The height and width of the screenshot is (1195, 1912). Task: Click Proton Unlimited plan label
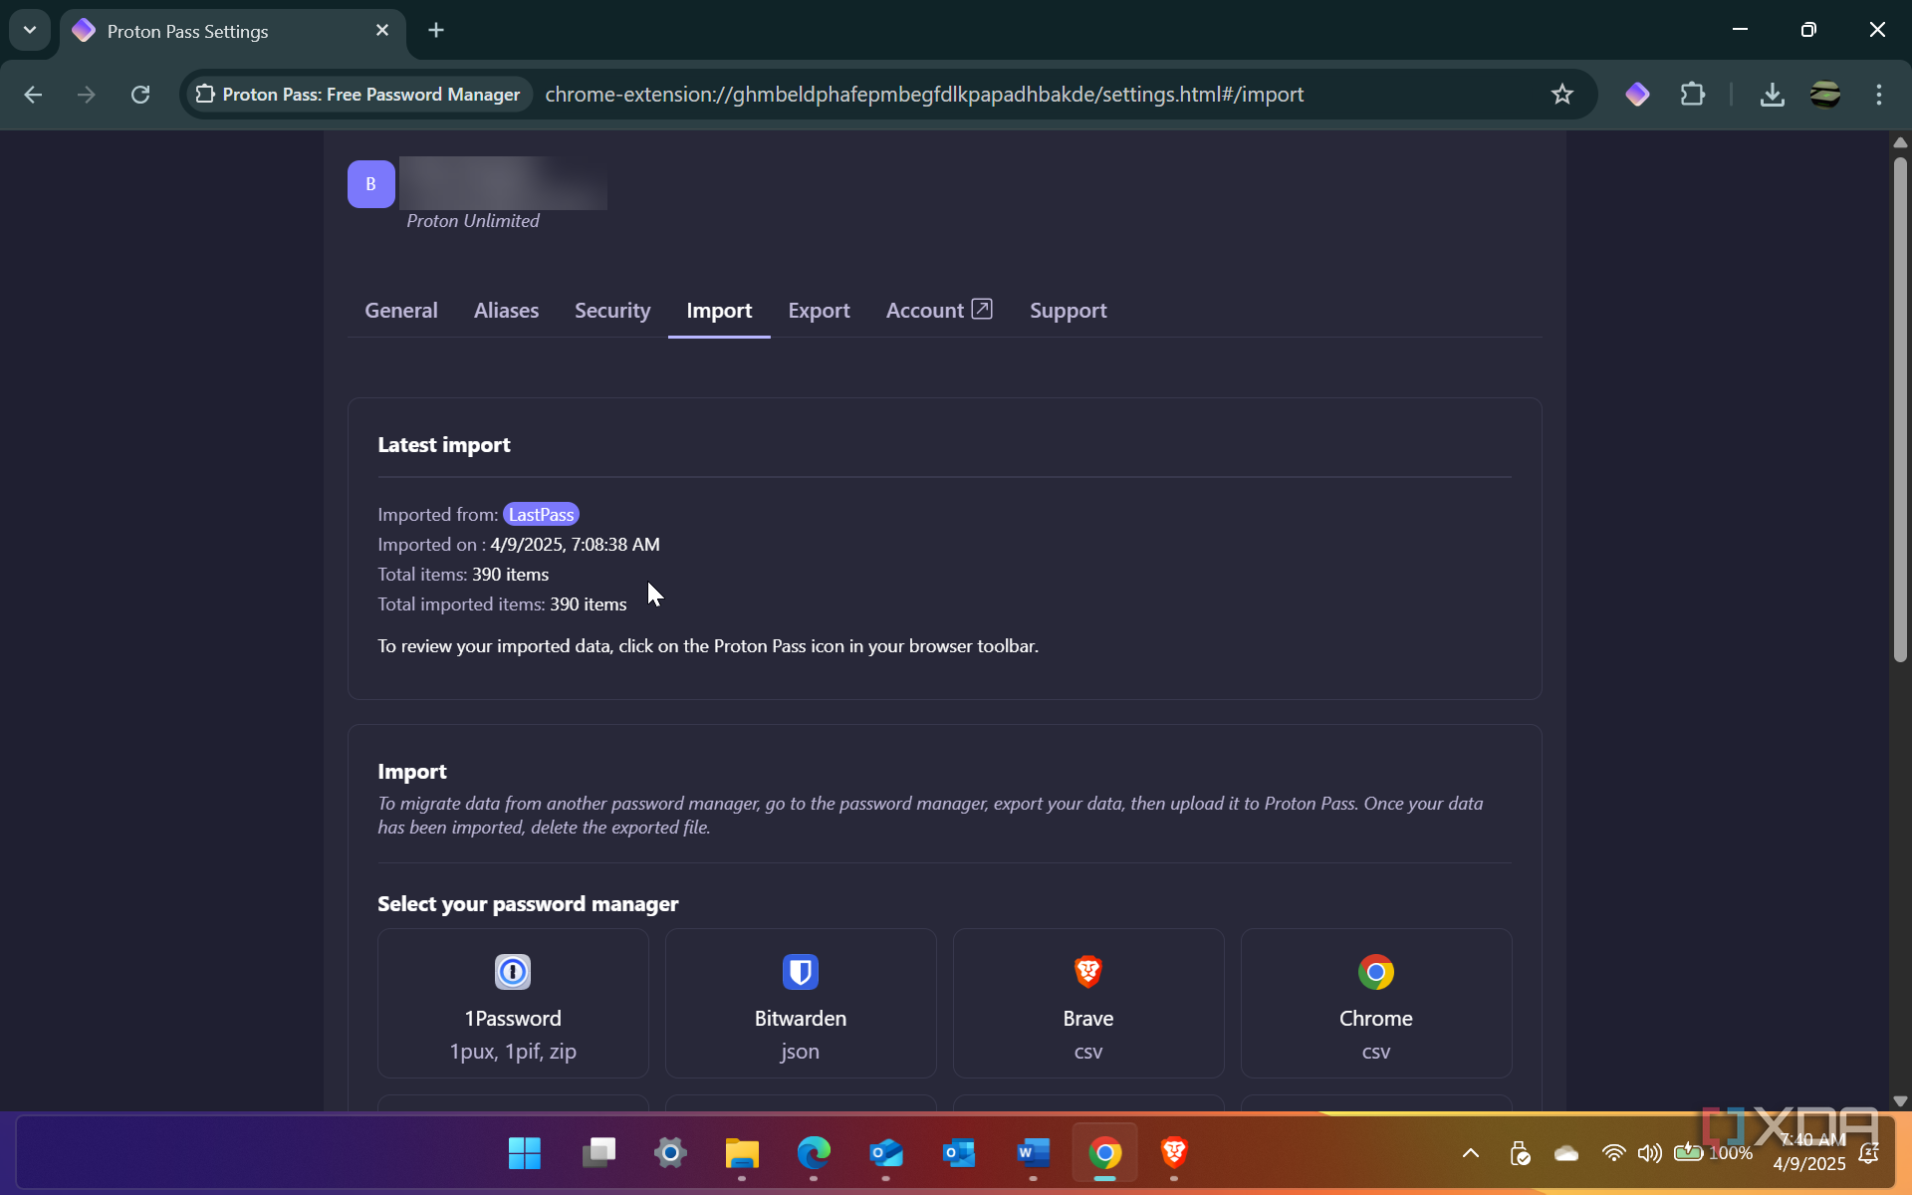click(x=472, y=221)
